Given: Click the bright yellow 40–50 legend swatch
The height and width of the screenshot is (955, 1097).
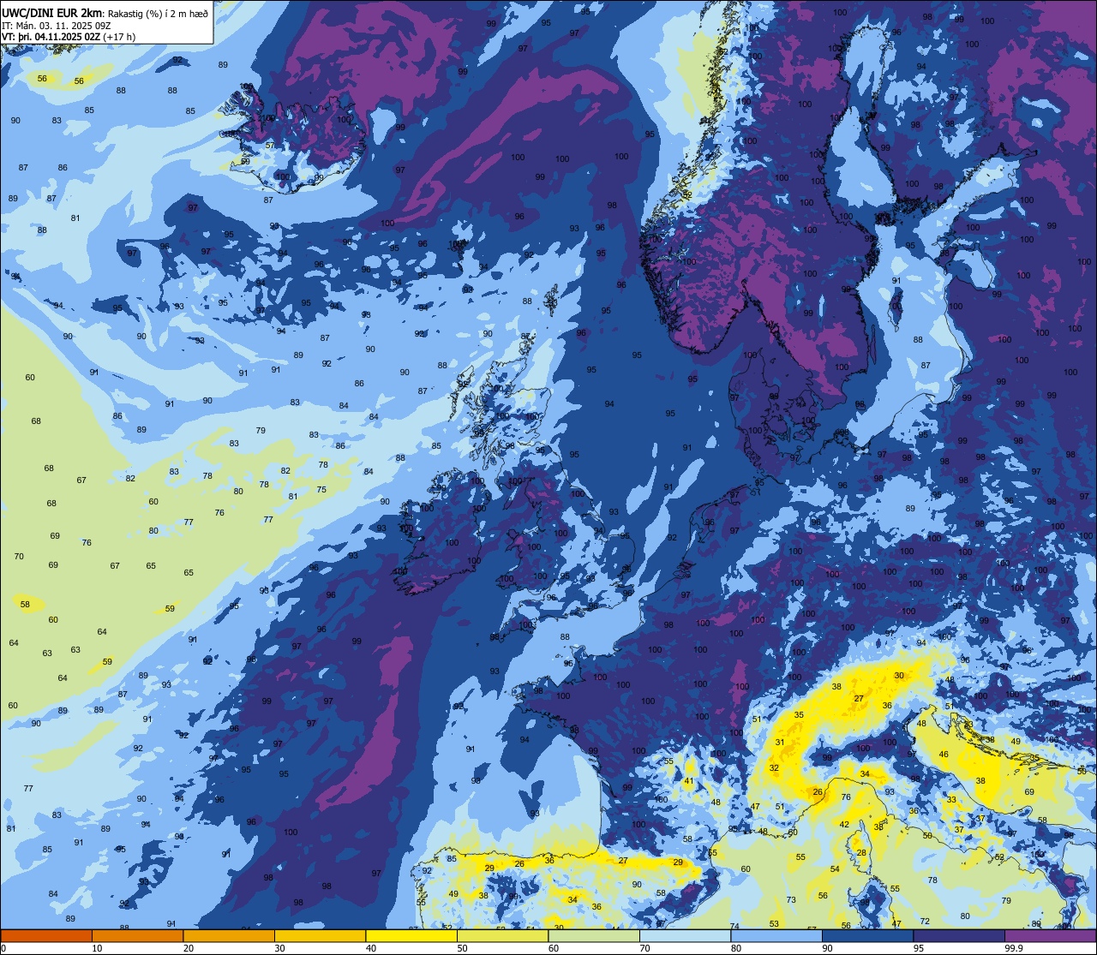Looking at the screenshot, I should [x=411, y=935].
